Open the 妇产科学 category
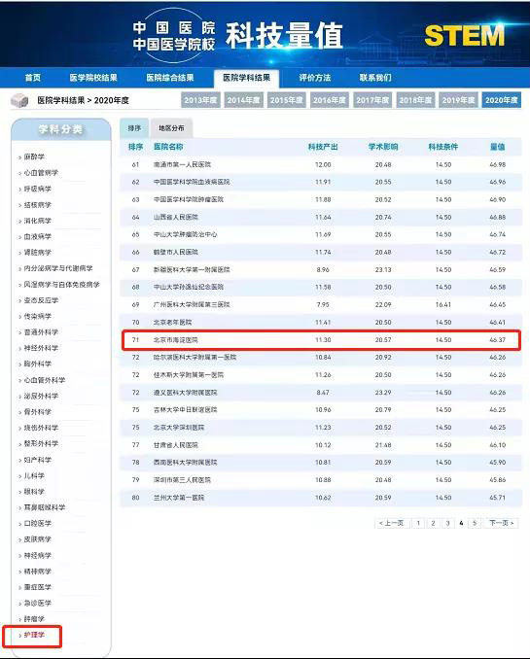This screenshot has height=659, width=530. pos(37,460)
